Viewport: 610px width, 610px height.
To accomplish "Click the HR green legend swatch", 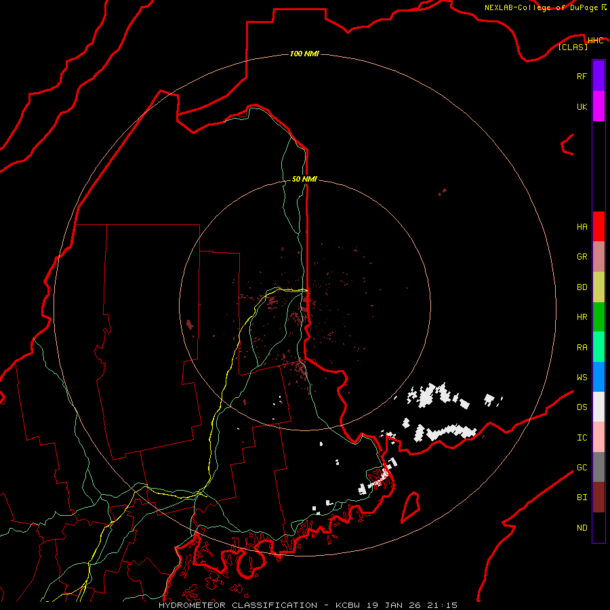I will [x=598, y=317].
